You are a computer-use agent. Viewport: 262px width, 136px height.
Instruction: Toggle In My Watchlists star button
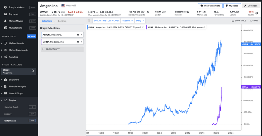[x=210, y=6]
